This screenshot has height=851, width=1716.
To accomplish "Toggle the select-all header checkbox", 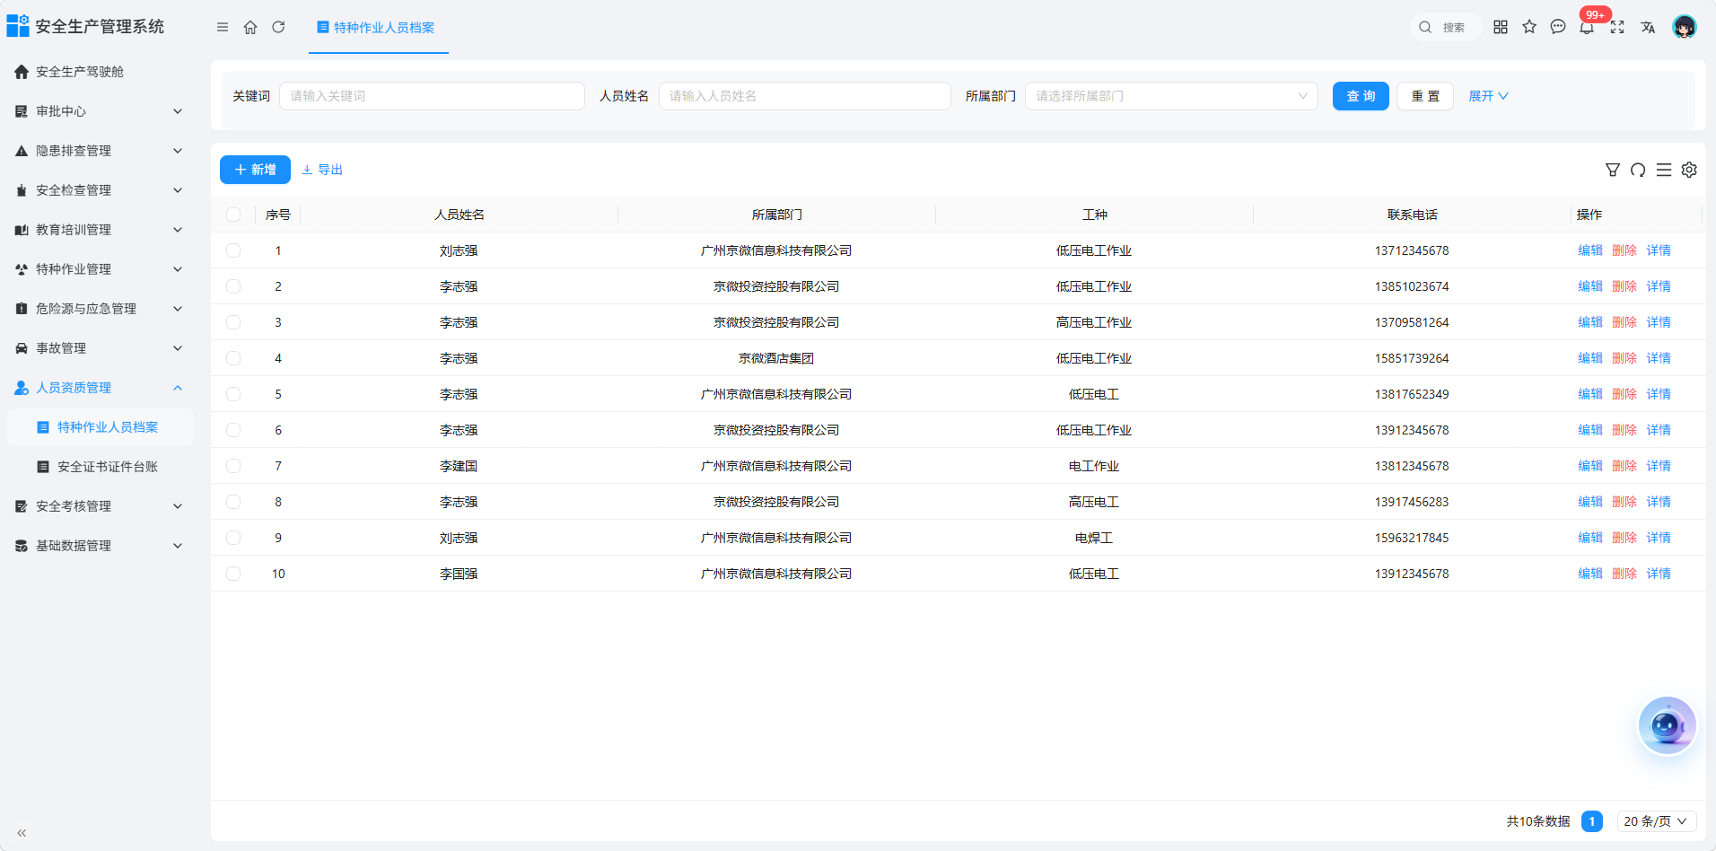I will 233,215.
